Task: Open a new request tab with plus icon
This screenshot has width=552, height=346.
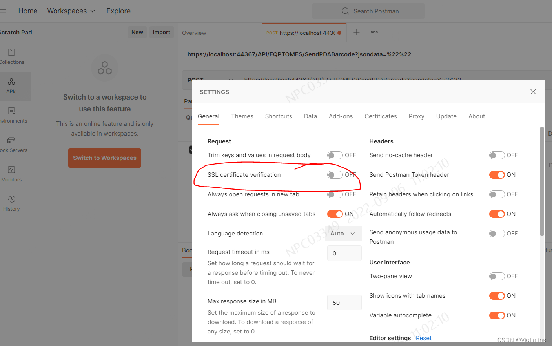Action: pyautogui.click(x=356, y=32)
